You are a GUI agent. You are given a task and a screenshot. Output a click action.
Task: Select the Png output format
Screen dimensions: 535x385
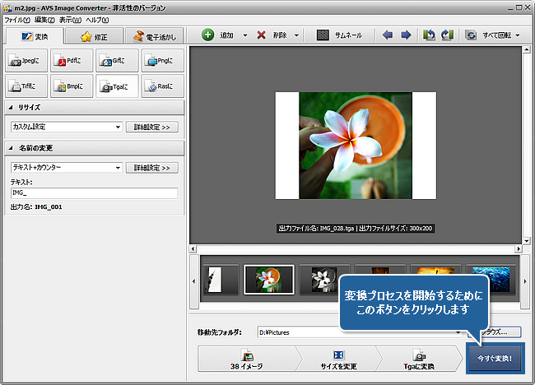[x=162, y=60]
